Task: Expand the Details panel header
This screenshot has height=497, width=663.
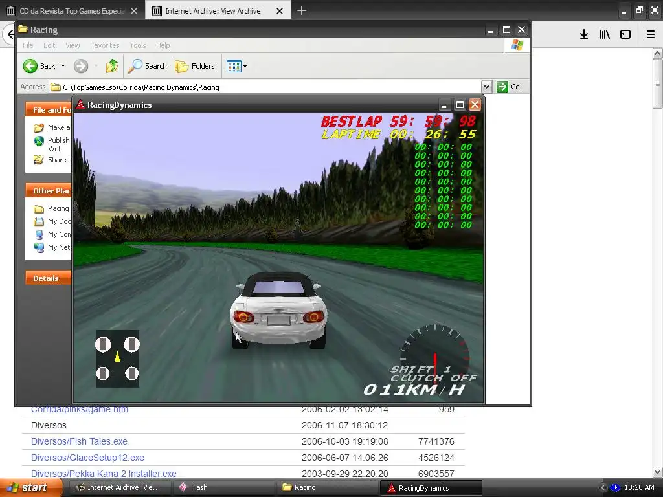Action: (48, 278)
